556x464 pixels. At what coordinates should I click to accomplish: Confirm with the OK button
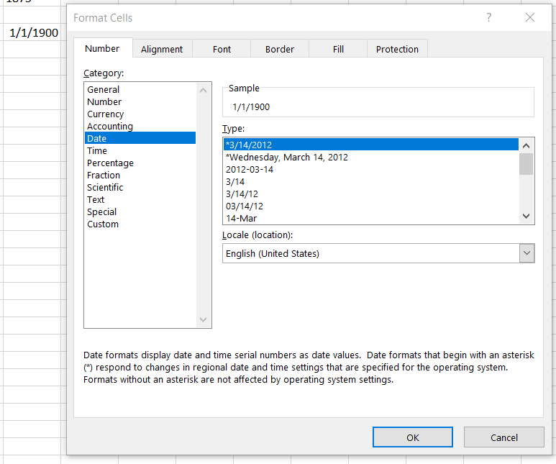(413, 437)
